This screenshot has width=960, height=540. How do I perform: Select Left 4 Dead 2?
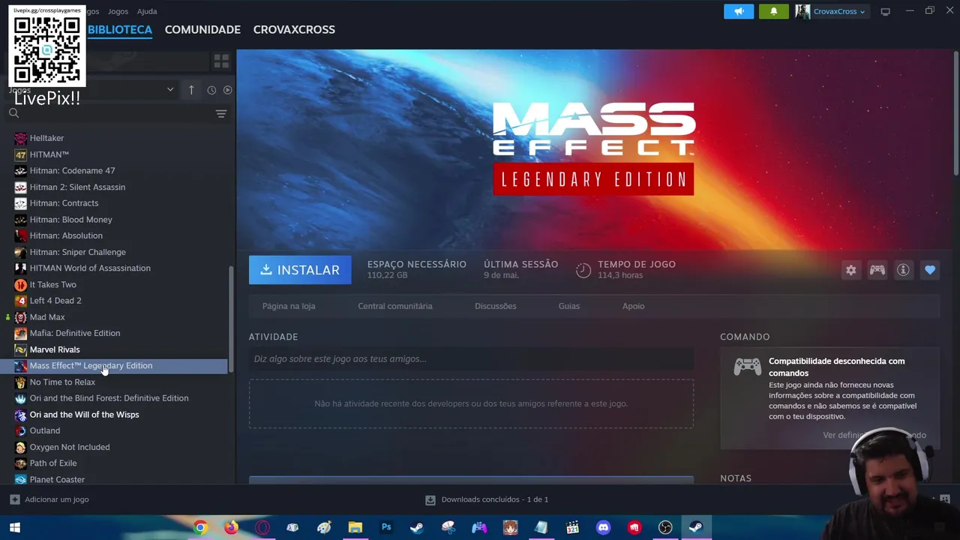[x=55, y=301]
